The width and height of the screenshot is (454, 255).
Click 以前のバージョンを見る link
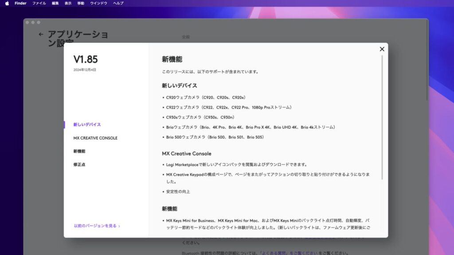tap(95, 225)
